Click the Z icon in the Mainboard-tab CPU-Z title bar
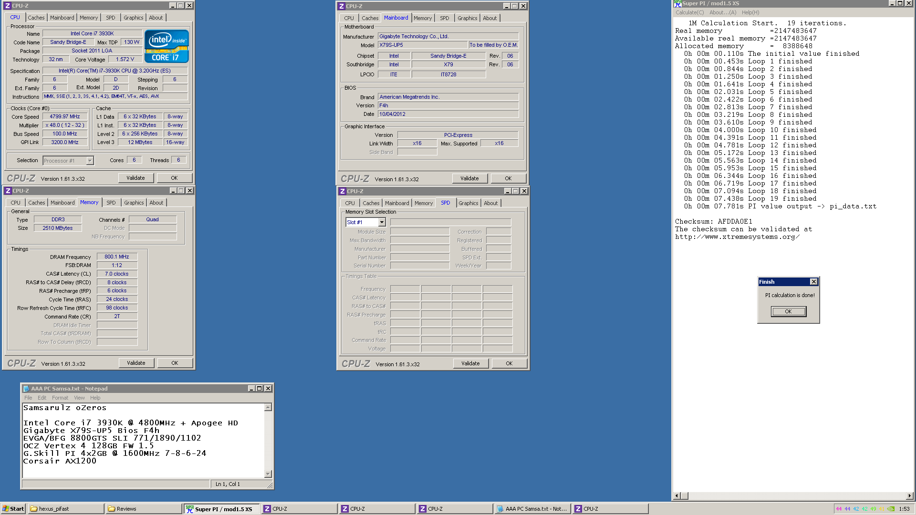916x515 pixels. tap(342, 6)
